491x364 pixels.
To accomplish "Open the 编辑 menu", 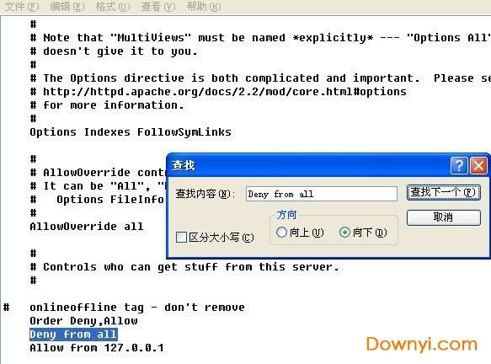I will [67, 7].
